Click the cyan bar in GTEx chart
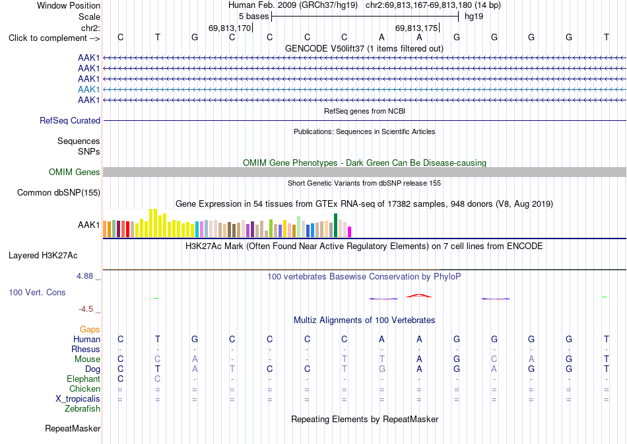 click(x=197, y=229)
